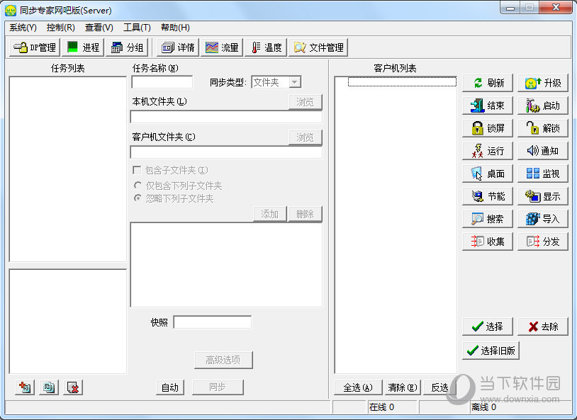This screenshot has height=420, width=577.
Task: Click the 选择旧版 button
Action: tap(491, 351)
